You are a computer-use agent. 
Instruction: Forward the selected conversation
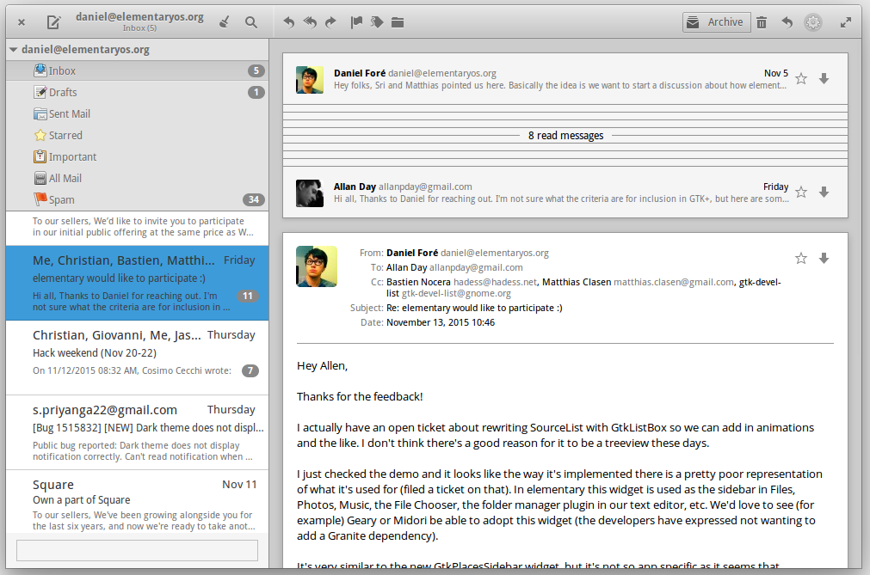330,22
